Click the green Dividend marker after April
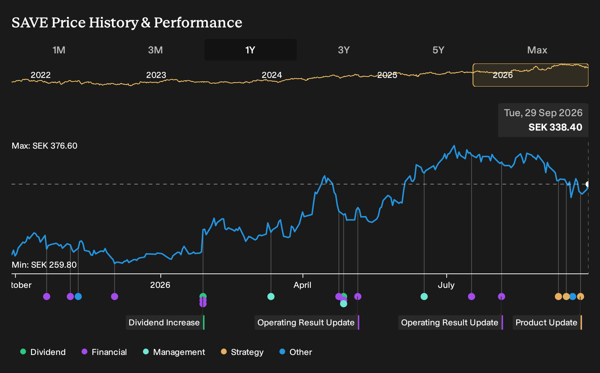The width and height of the screenshot is (600, 373). click(344, 296)
